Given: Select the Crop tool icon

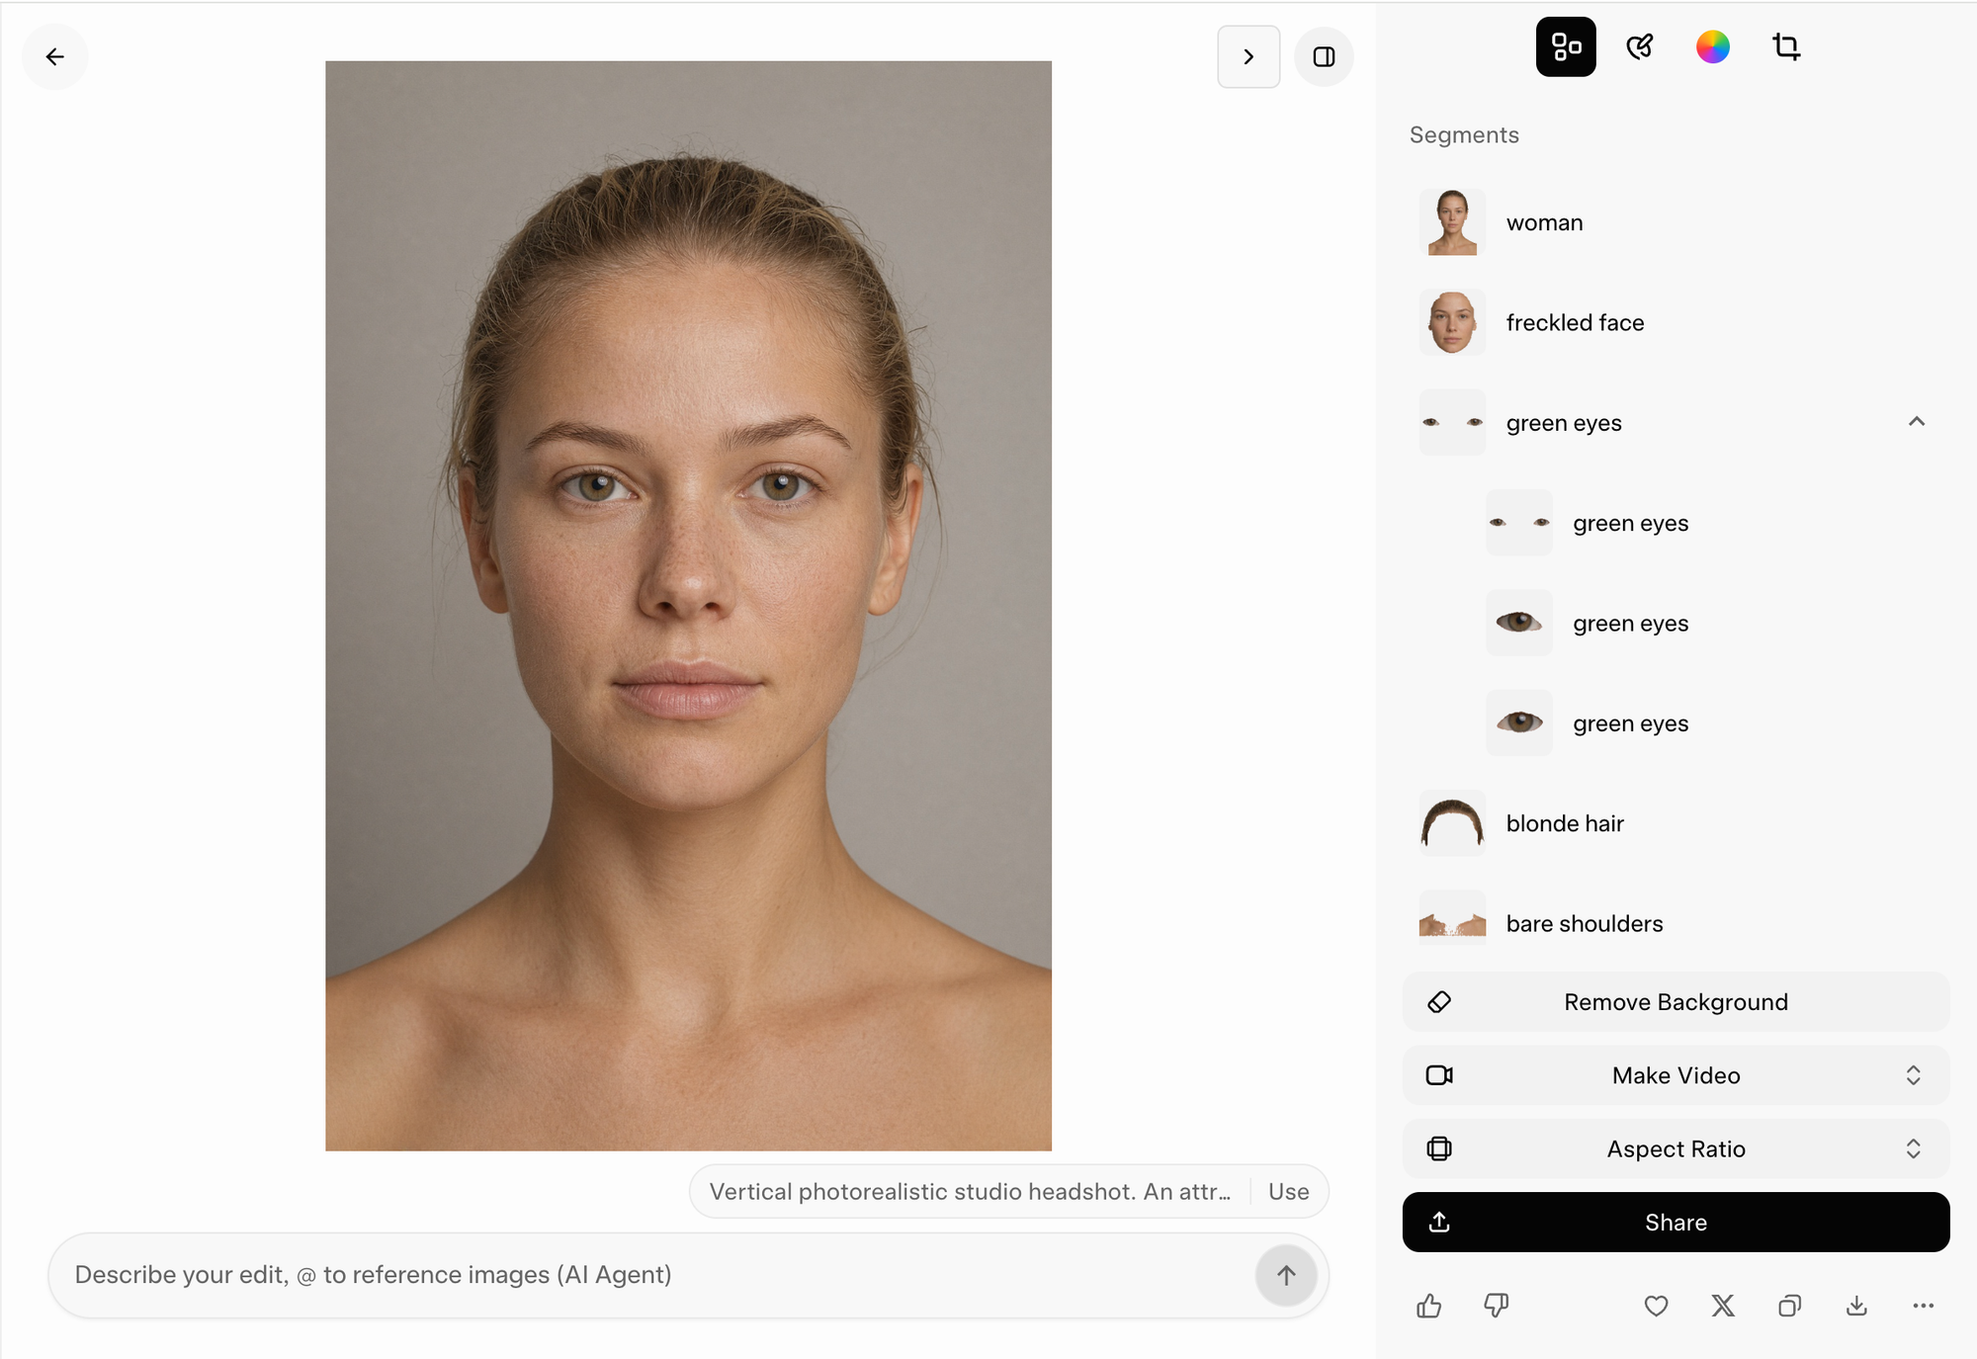Looking at the screenshot, I should tap(1786, 46).
